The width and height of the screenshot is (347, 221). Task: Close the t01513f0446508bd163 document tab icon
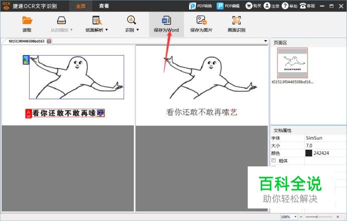point(49,41)
